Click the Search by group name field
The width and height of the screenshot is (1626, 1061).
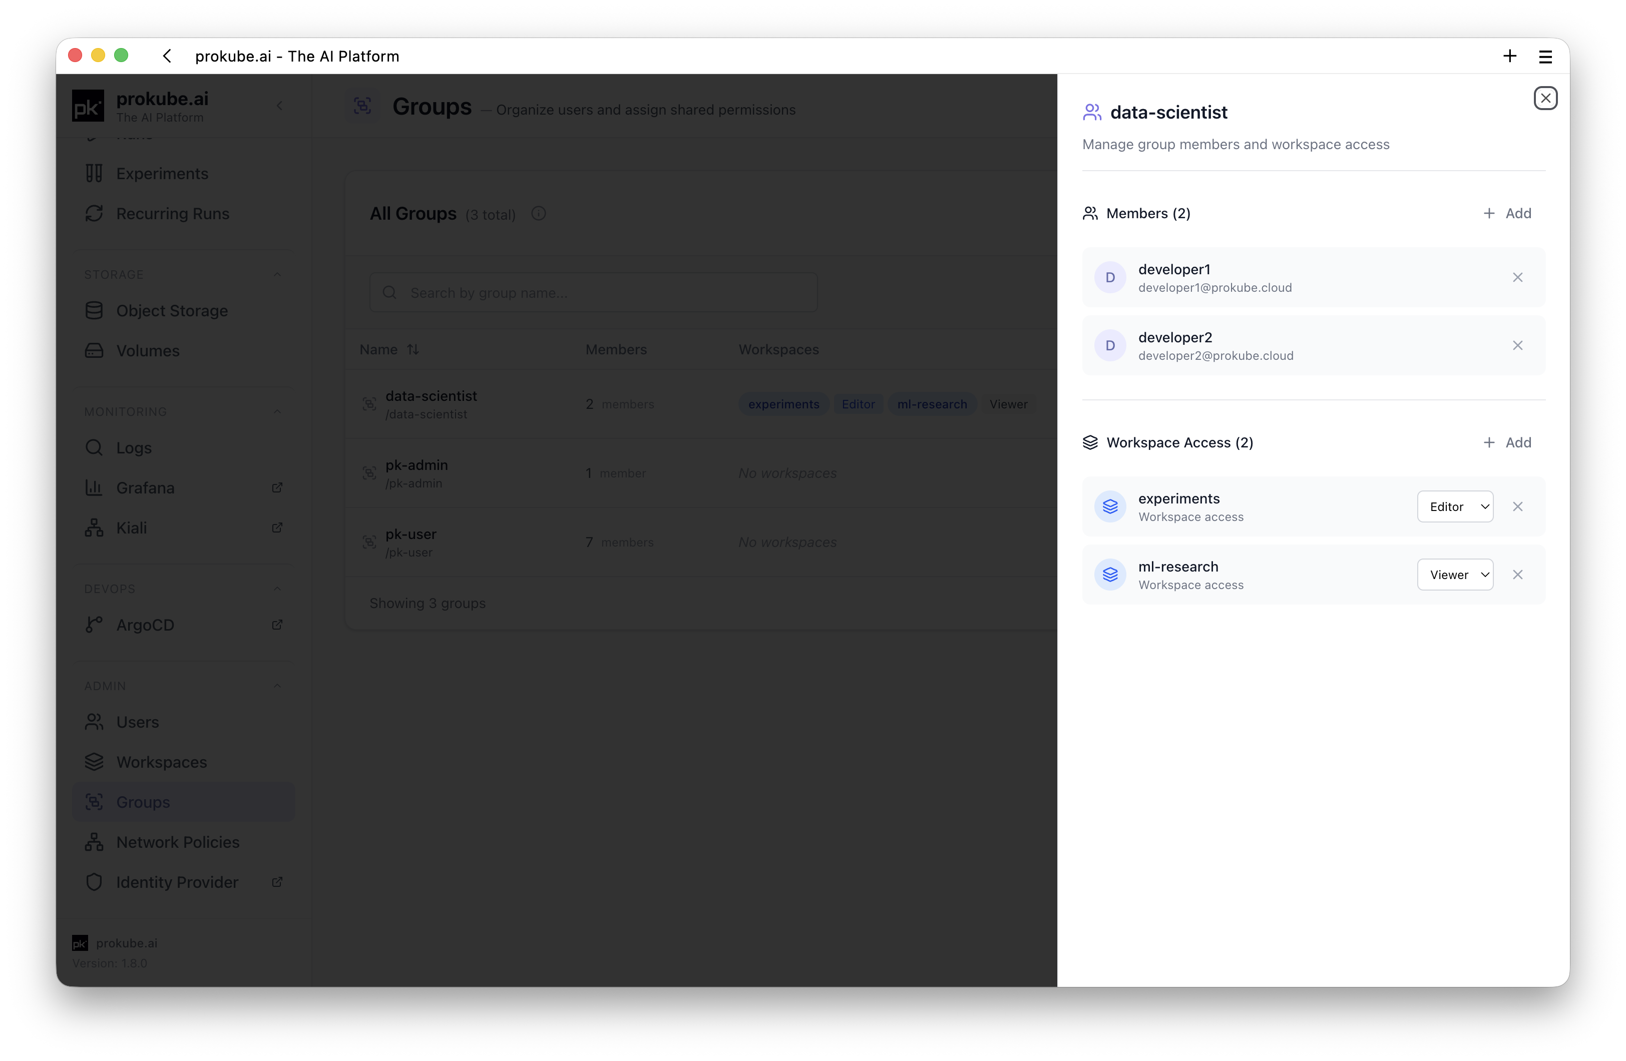click(593, 293)
